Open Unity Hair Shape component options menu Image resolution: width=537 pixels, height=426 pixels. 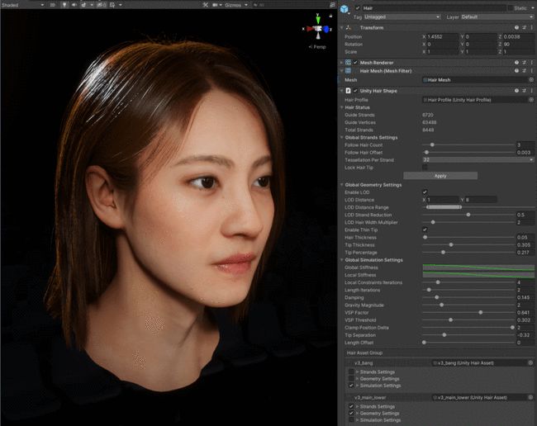coord(531,90)
